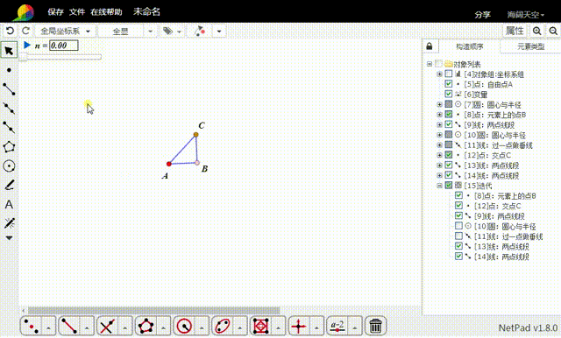Collapse the object list root node
This screenshot has width=561, height=338.
pos(430,64)
